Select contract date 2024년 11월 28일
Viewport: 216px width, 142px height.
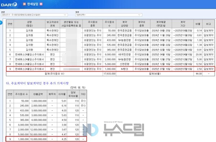point(161,35)
